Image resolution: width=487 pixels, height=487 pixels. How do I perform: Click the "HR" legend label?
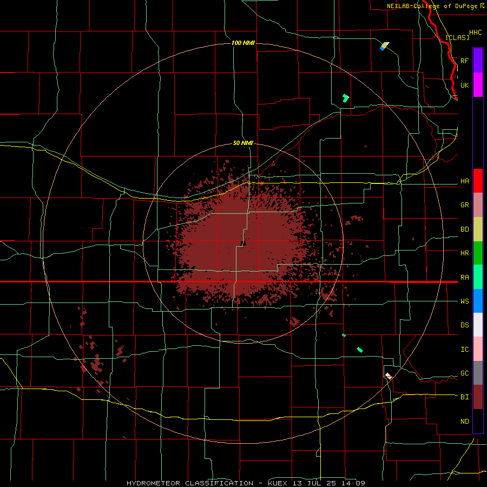point(464,253)
